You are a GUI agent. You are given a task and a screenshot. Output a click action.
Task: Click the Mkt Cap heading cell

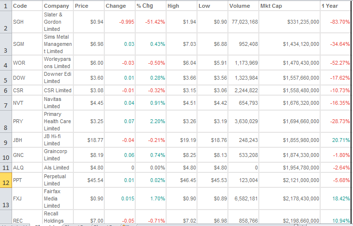coord(289,6)
